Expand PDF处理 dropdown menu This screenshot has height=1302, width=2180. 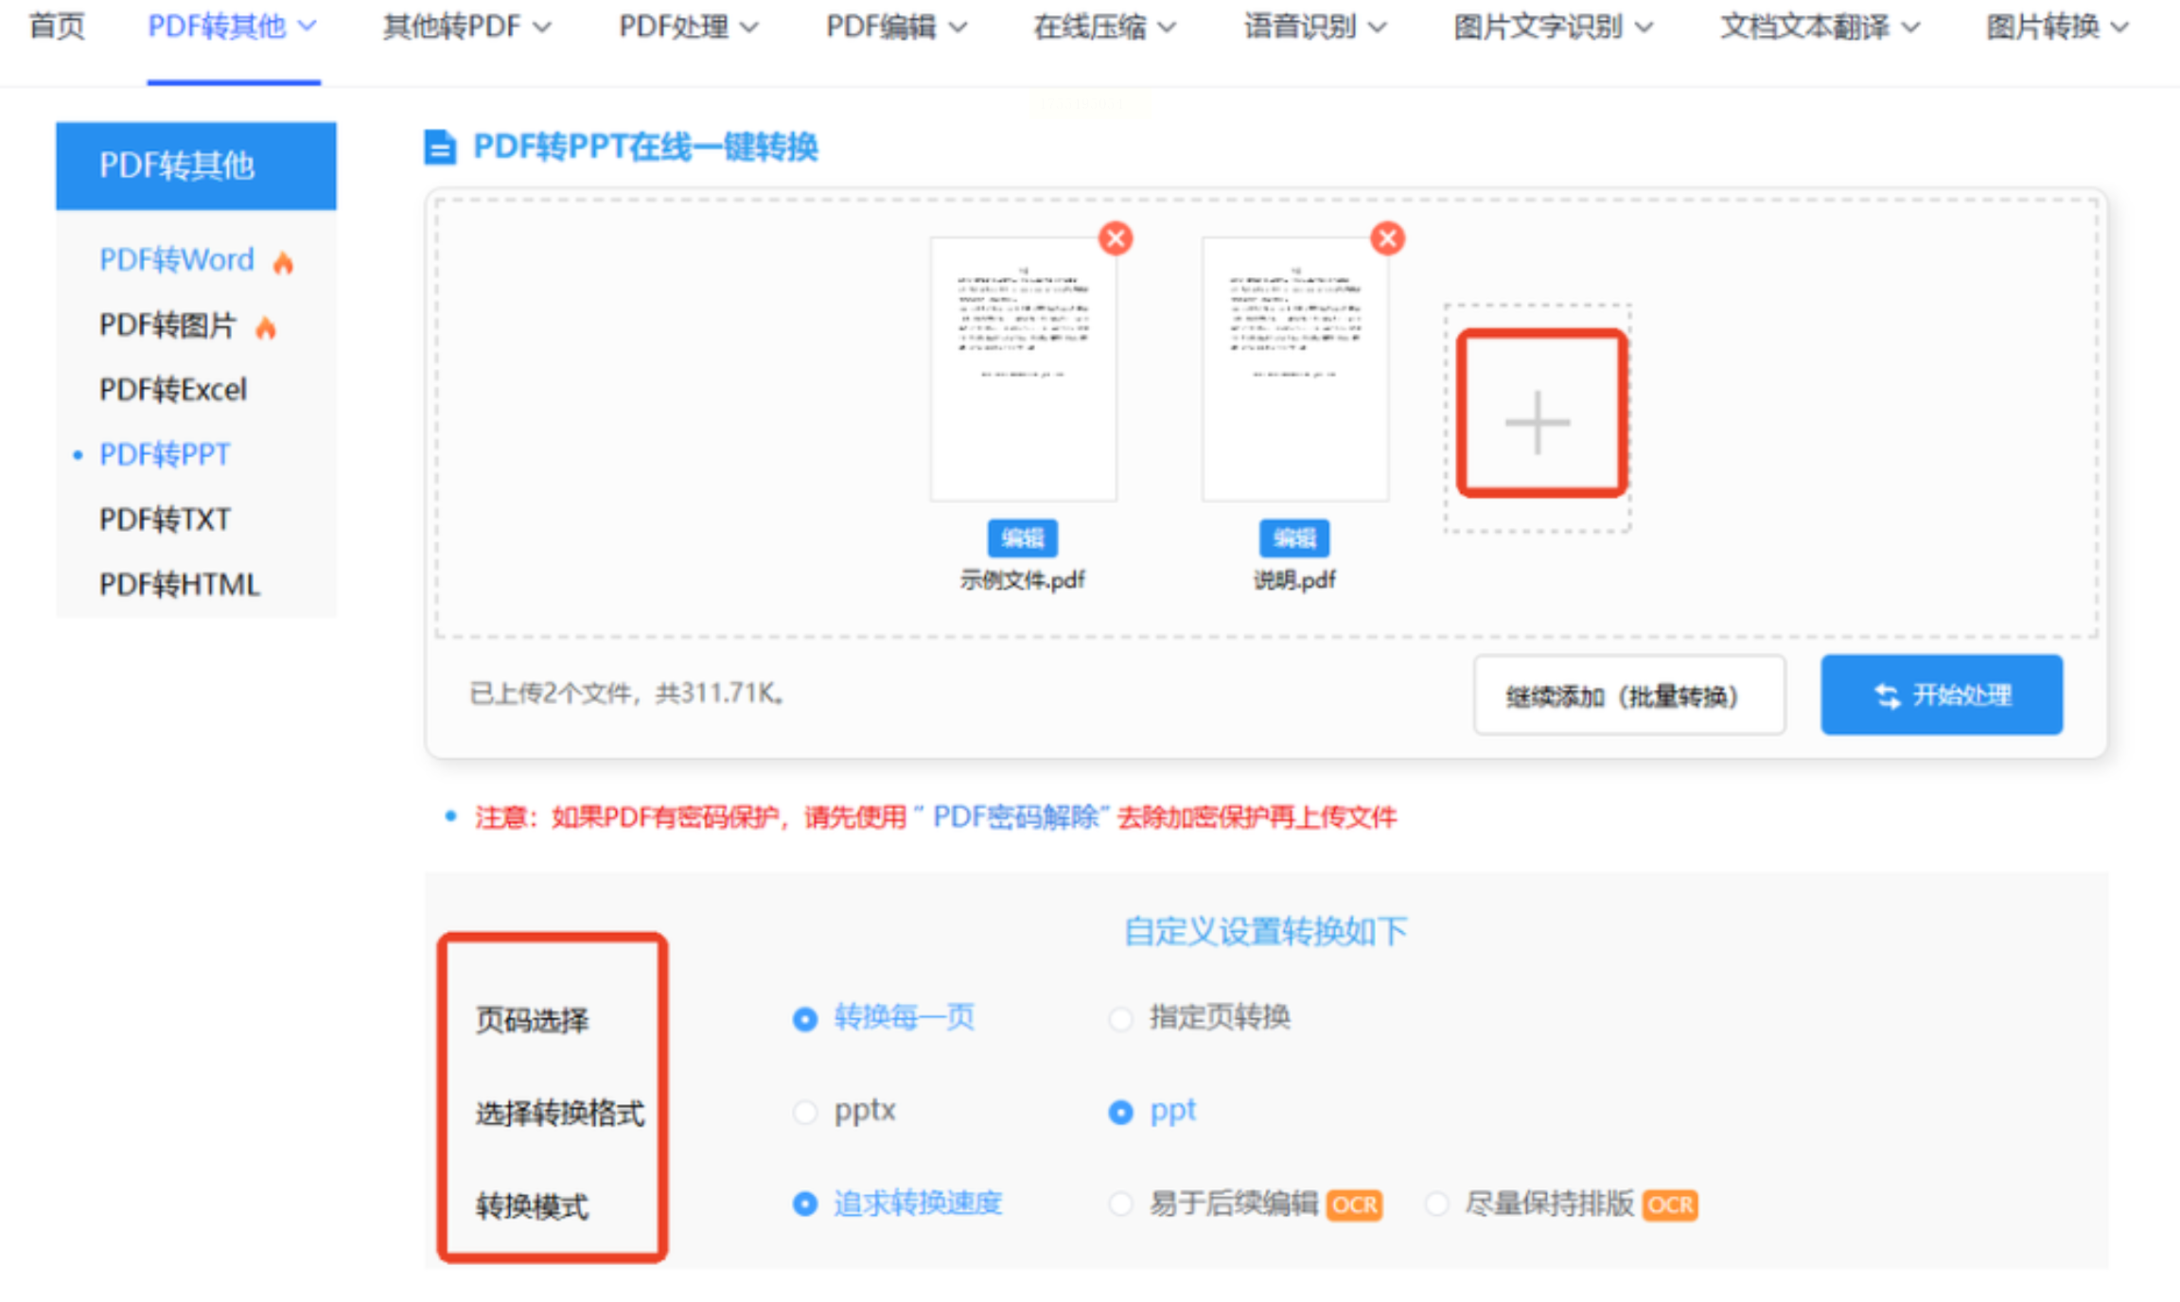(x=688, y=26)
